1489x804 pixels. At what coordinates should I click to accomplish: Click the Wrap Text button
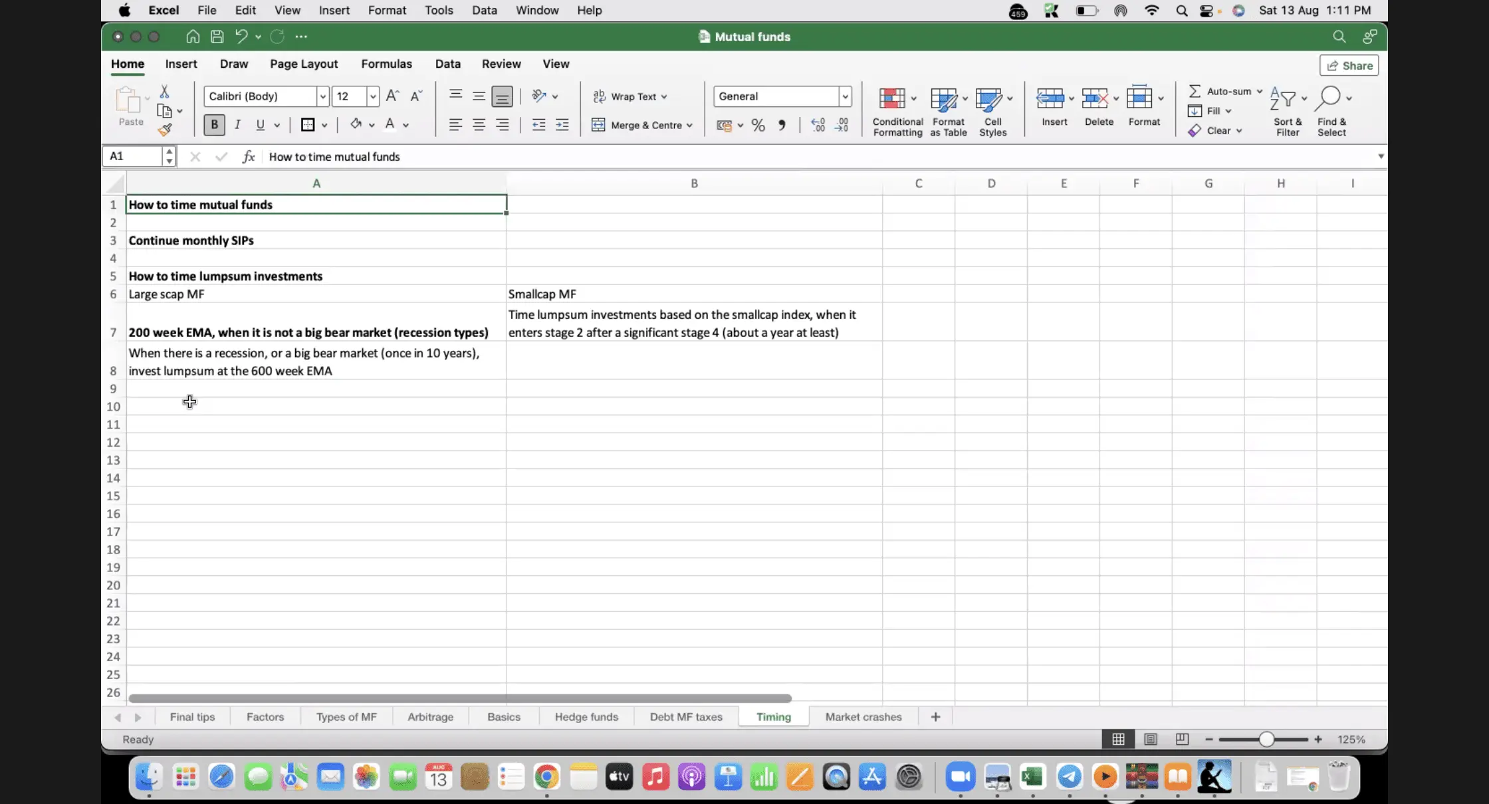pos(630,96)
